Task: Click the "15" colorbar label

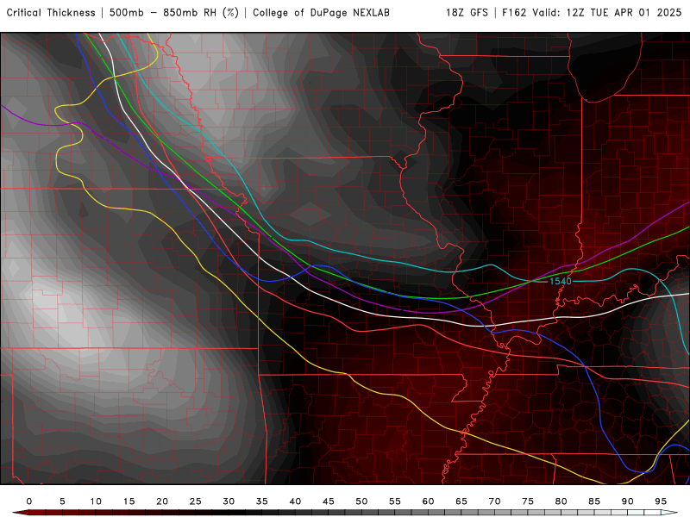Action: tap(129, 501)
